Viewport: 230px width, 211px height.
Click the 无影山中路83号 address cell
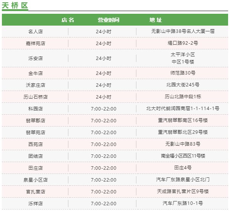183,144
